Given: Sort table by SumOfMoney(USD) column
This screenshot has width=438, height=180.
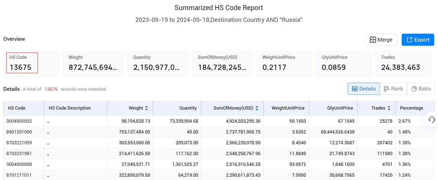Looking at the screenshot, I should pyautogui.click(x=257, y=108).
